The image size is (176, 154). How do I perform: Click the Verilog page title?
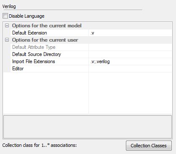(9, 6)
